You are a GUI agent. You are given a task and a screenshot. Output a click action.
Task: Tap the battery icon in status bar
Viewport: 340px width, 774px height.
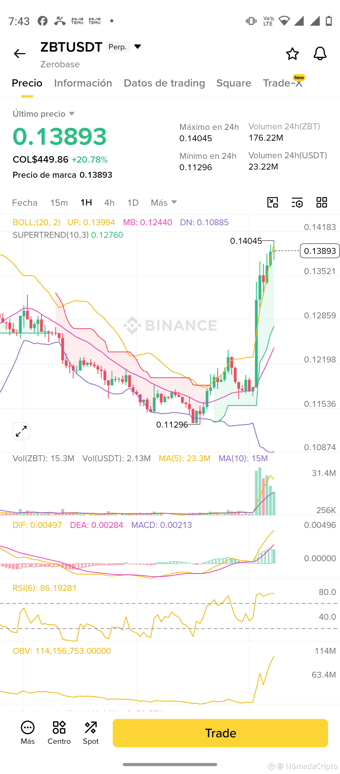[329, 21]
